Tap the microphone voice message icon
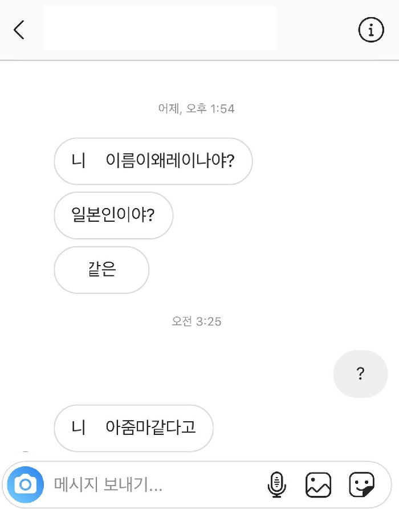Image resolution: width=399 pixels, height=509 pixels. [276, 484]
